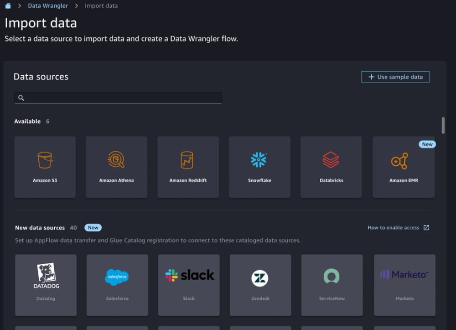
Task: Click the Amazon EMR label
Action: coord(404,180)
